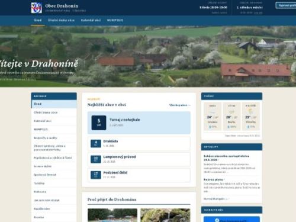Image resolution: width=296 pixels, height=222 pixels.
Task: Click the outlined button at header's right edge
Action: point(286,5)
